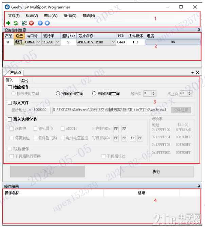The image size is (205, 228).
Task: Switch to the 写入 tab
Action: coord(10,80)
